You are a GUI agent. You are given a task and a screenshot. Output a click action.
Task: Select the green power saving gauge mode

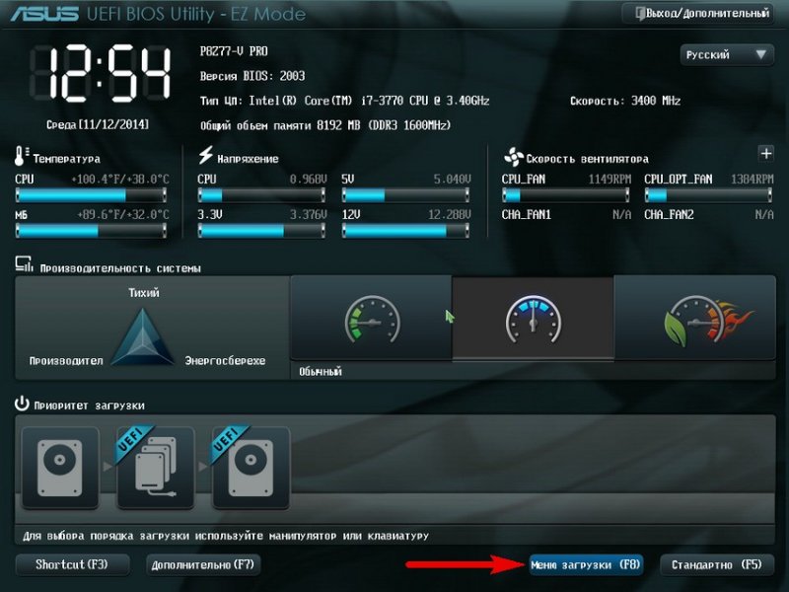pos(372,319)
